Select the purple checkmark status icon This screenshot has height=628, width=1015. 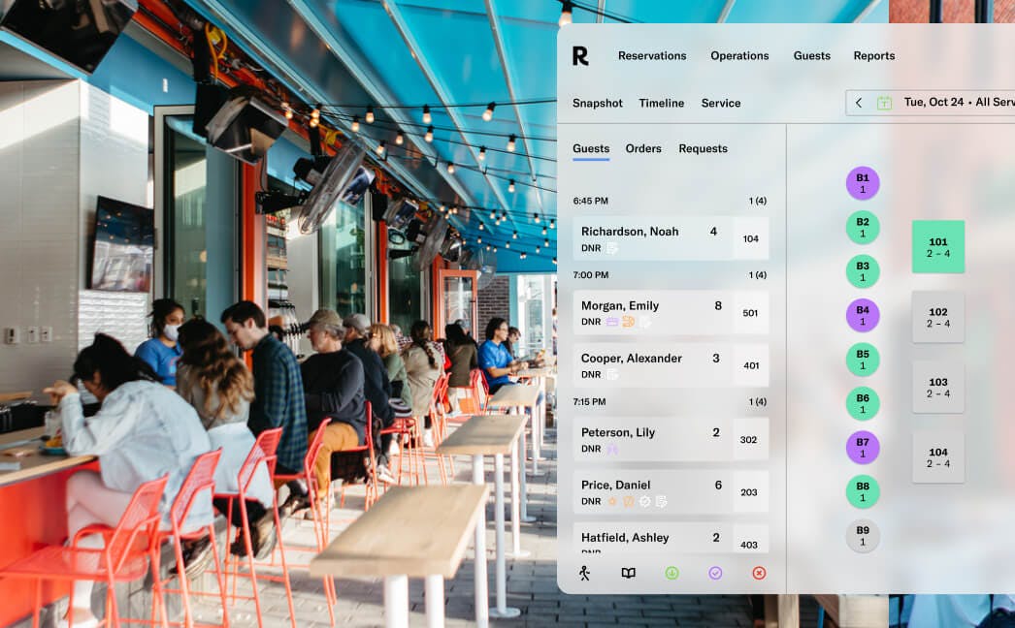pyautogui.click(x=715, y=573)
